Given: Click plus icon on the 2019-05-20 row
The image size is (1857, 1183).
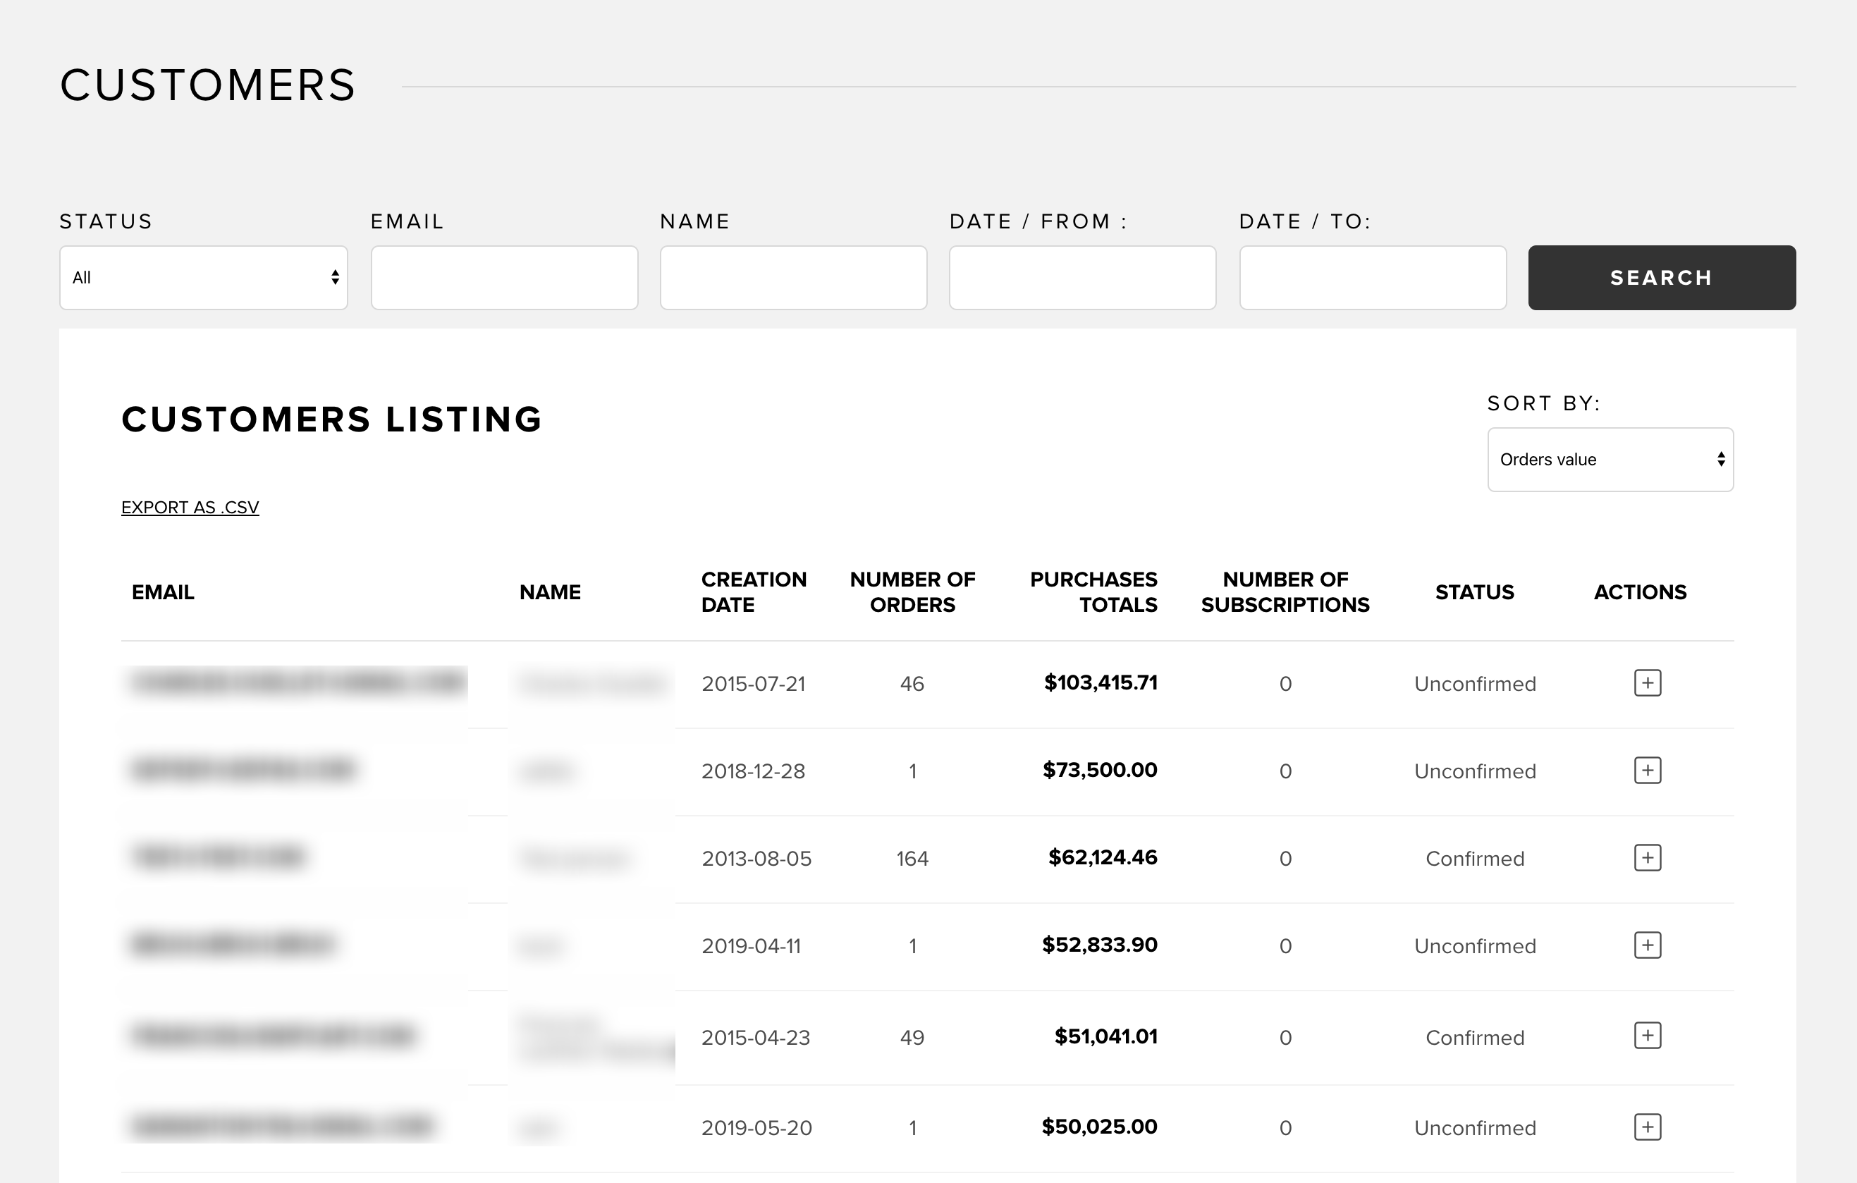Looking at the screenshot, I should [x=1647, y=1127].
